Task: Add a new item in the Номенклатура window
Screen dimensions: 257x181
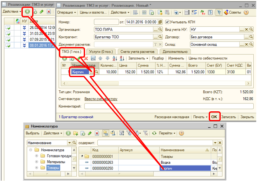Action: pos(68,133)
